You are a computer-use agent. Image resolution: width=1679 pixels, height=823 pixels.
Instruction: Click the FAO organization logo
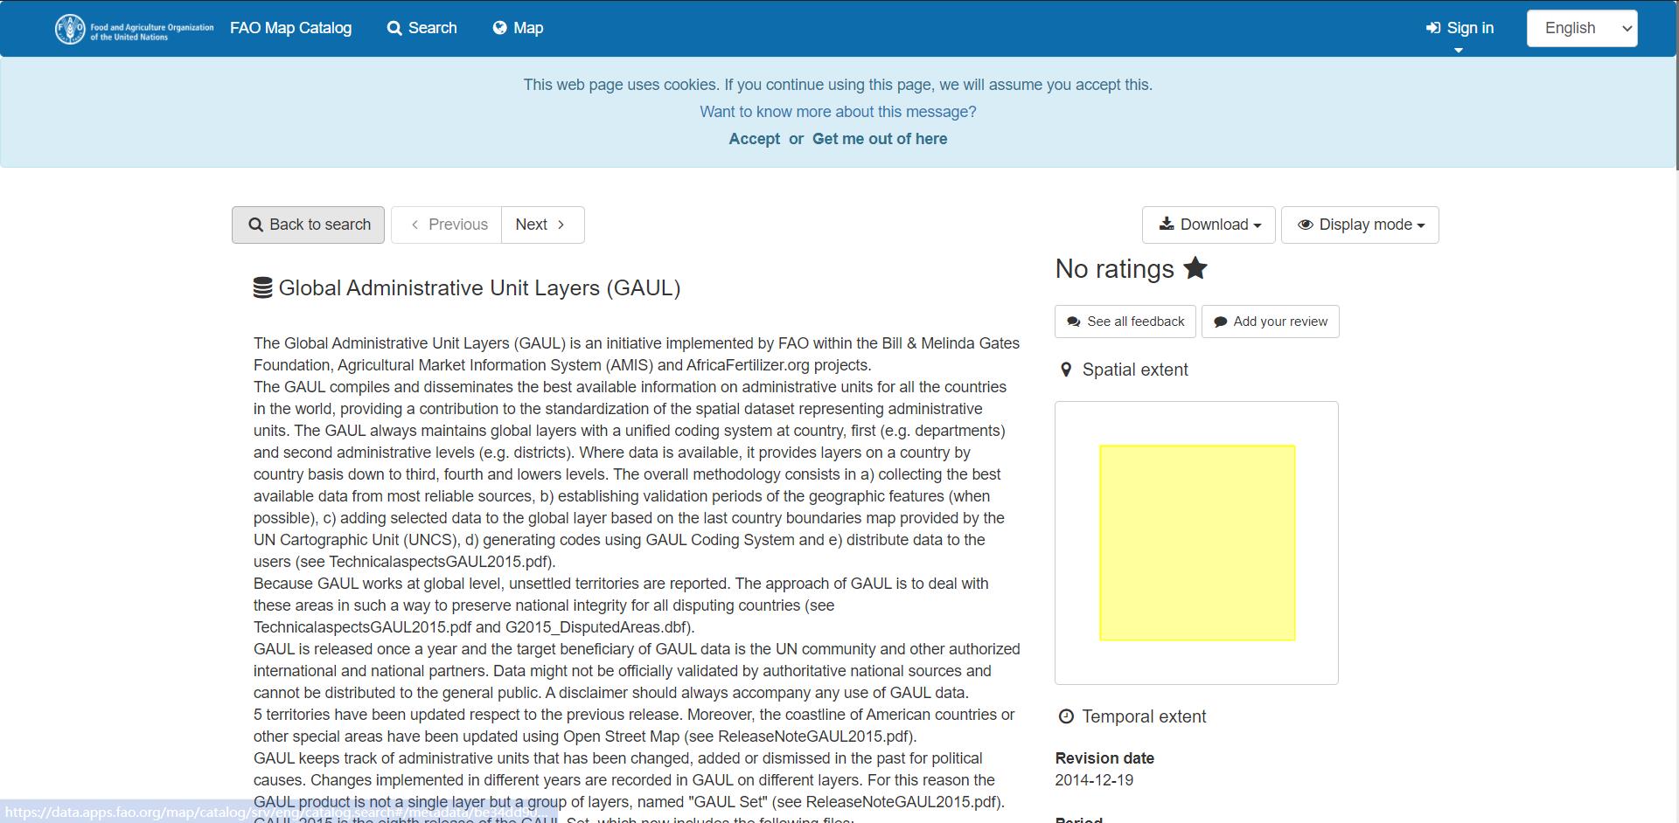134,29
